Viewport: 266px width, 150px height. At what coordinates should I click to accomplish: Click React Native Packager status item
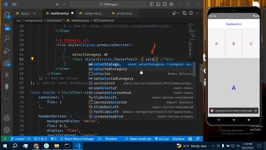coord(77,139)
